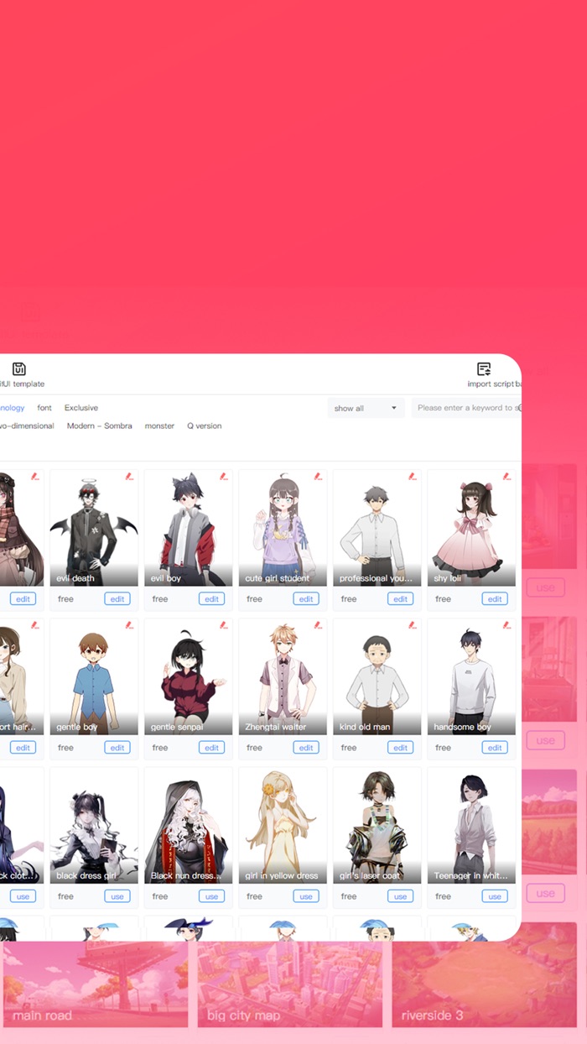The width and height of the screenshot is (587, 1044).
Task: Select the Zhengtai waiter character thumbnail
Action: pyautogui.click(x=283, y=676)
